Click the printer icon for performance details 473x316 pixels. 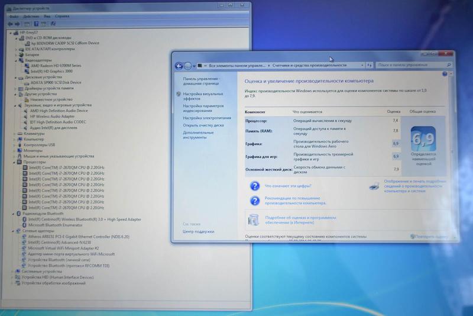click(x=374, y=186)
